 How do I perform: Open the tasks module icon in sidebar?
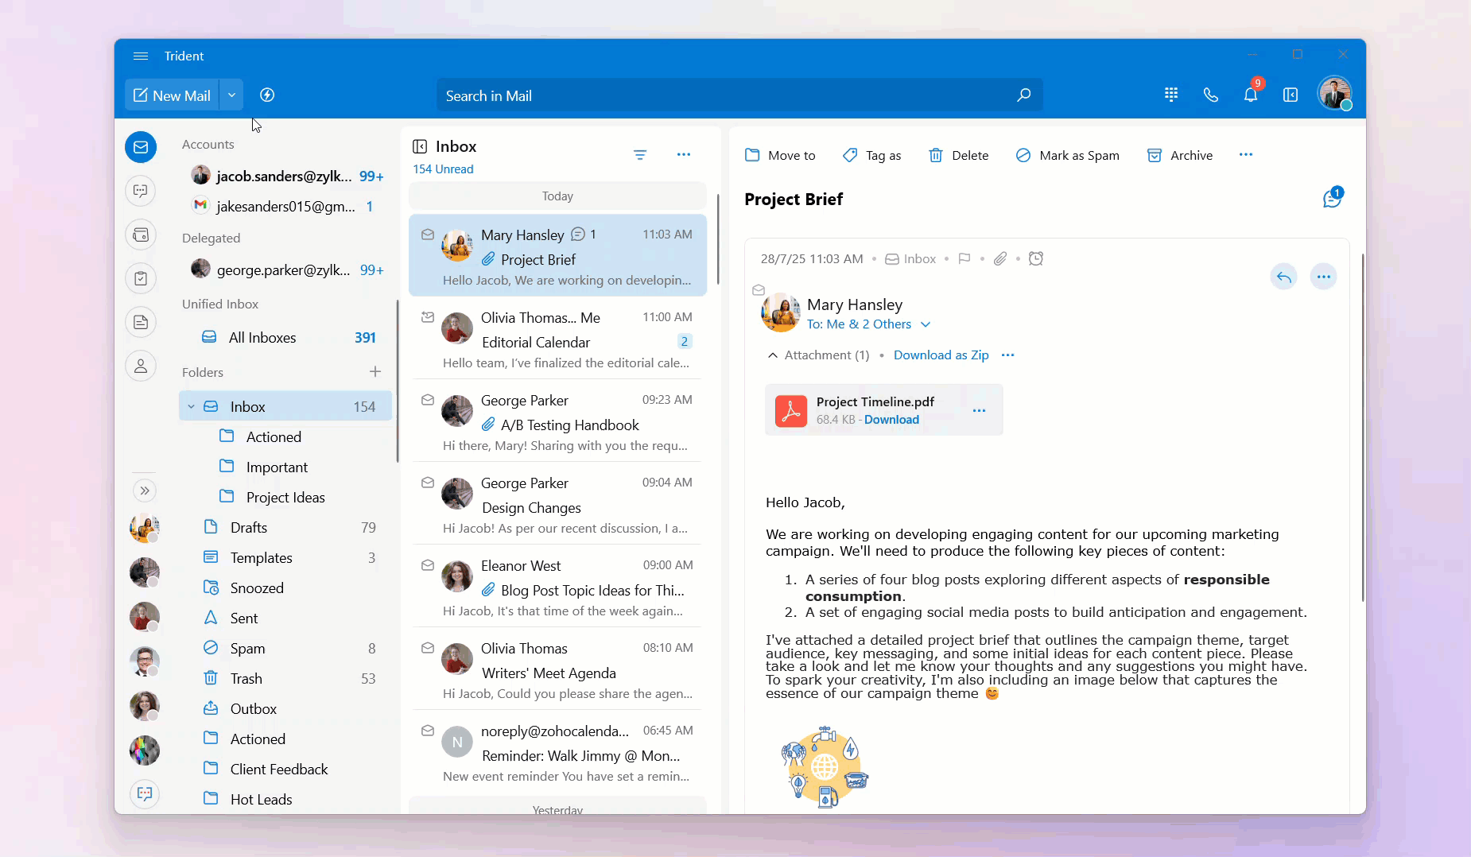point(141,278)
